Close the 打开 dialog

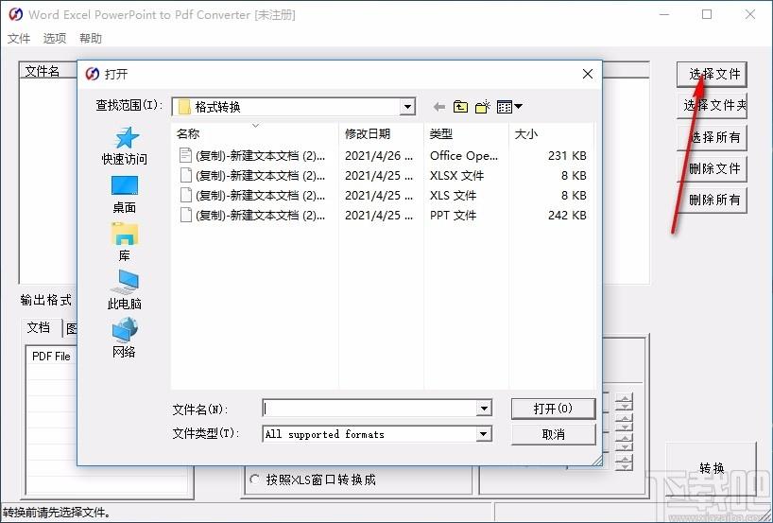[x=588, y=74]
